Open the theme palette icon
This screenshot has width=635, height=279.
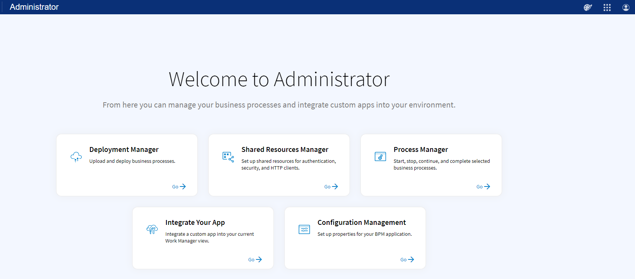(x=588, y=8)
